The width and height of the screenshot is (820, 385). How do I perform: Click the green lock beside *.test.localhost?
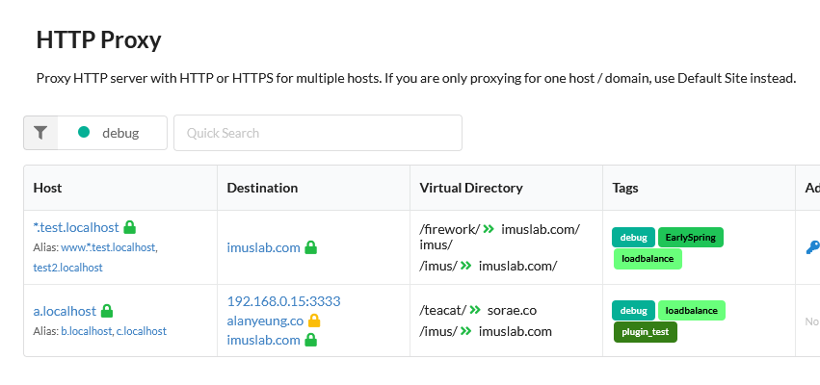pos(130,228)
